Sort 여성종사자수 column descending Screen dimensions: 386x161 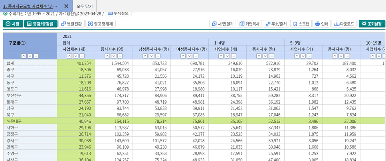click(189, 56)
